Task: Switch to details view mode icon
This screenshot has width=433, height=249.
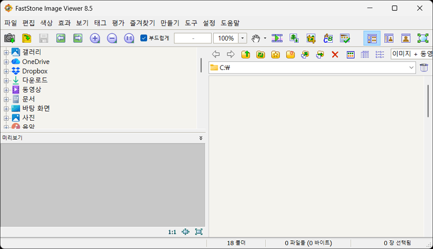Action: coord(365,54)
